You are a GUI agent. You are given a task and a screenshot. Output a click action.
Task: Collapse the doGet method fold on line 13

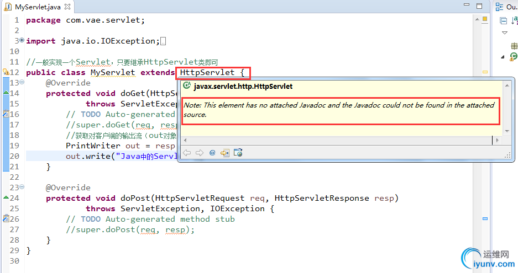coord(22,82)
